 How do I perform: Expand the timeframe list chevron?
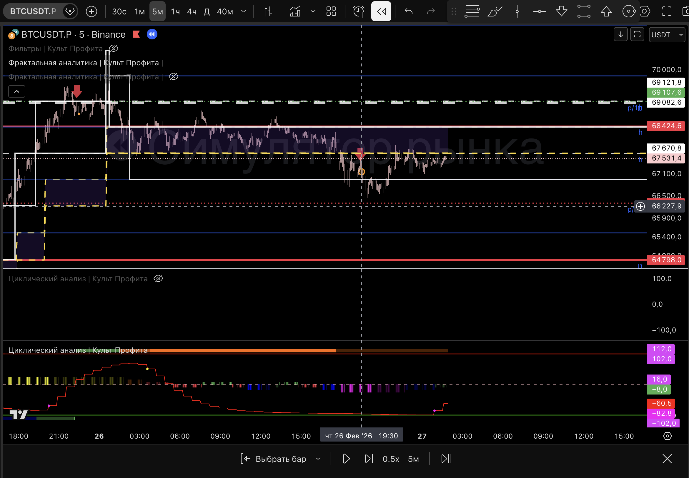[244, 11]
